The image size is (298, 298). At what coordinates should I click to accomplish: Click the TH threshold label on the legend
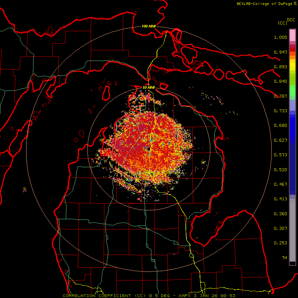(x=284, y=258)
